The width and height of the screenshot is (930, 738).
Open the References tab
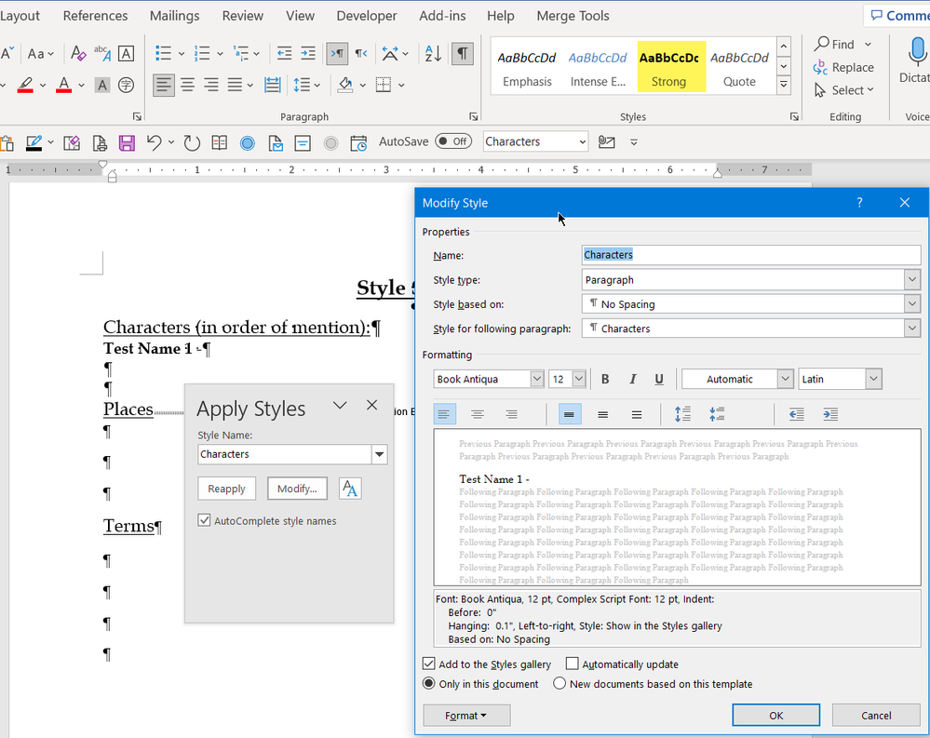click(96, 16)
